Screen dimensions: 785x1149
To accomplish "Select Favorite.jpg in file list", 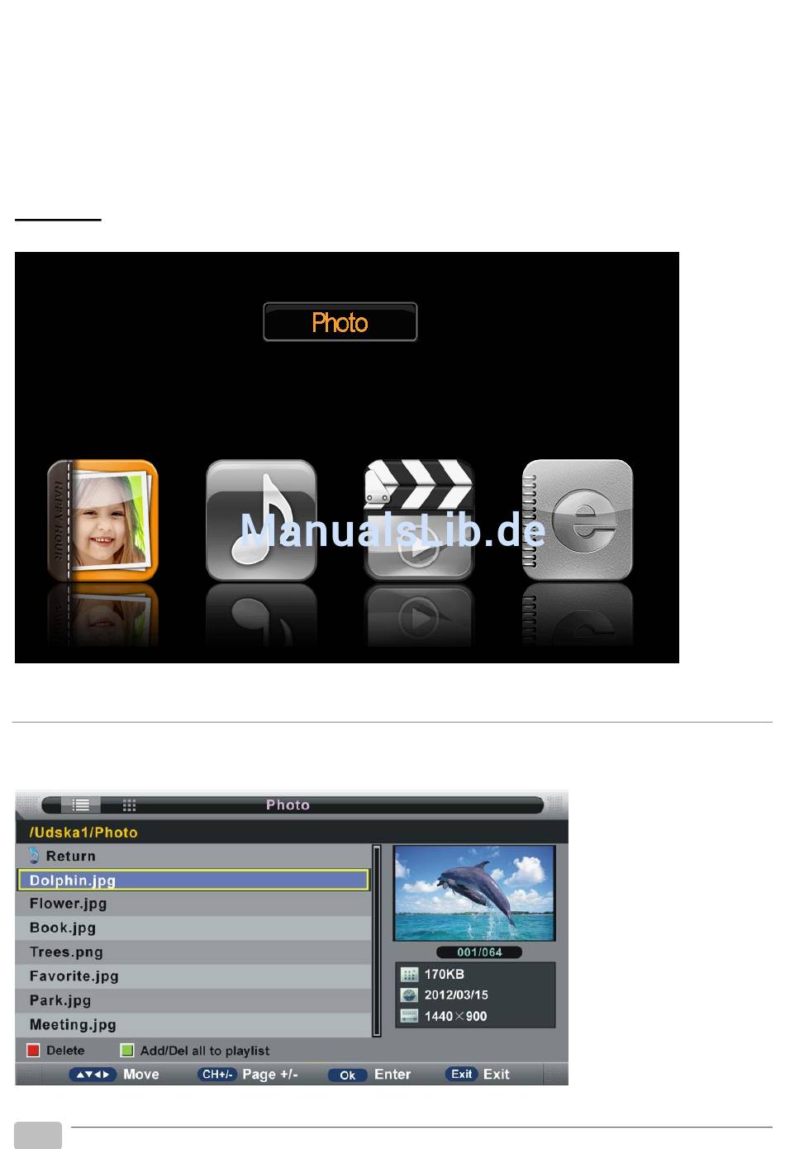I will point(193,976).
